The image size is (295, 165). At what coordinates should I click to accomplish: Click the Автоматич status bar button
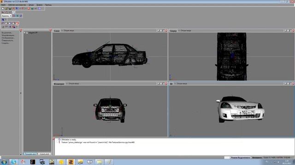[x=257, y=158]
